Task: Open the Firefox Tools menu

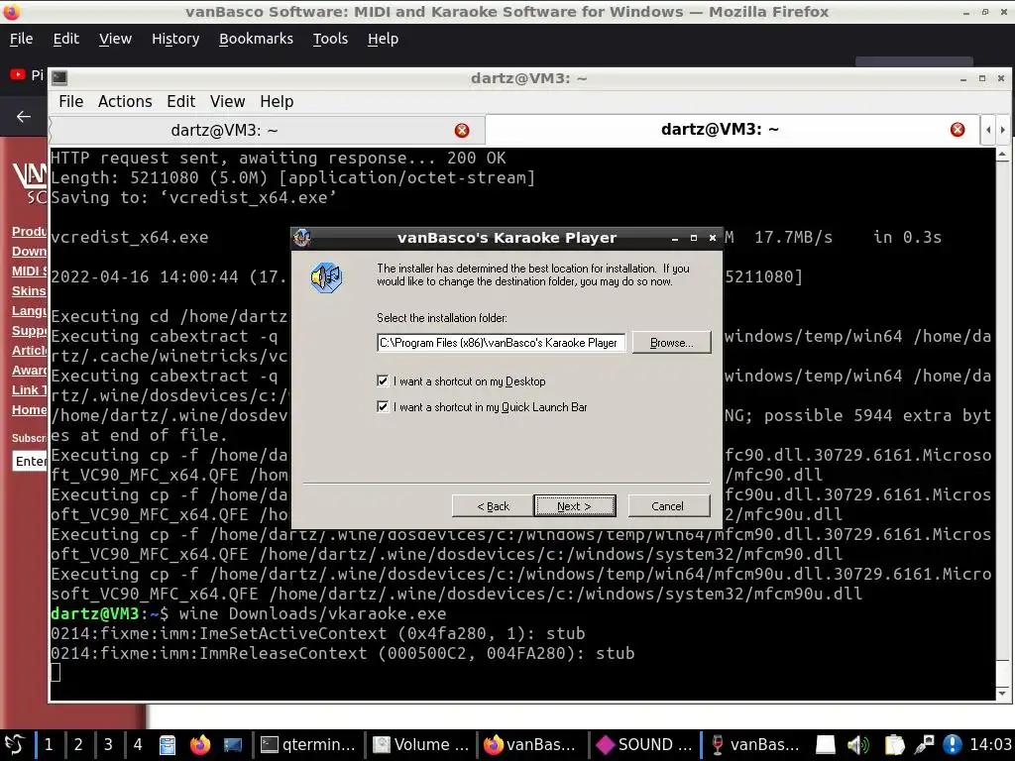Action: click(330, 39)
